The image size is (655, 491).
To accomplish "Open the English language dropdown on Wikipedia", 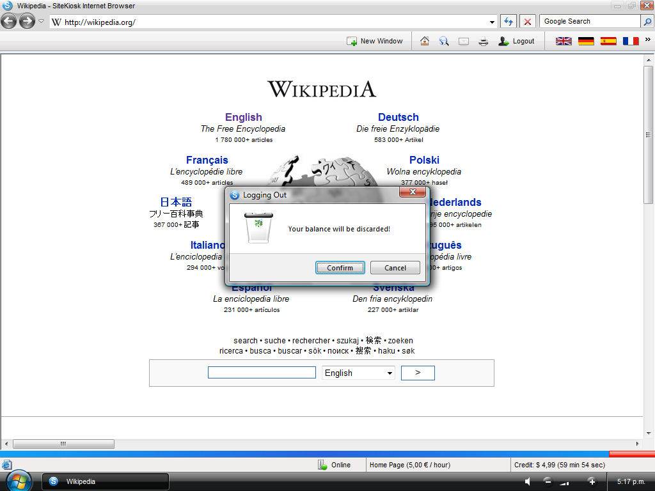I will pyautogui.click(x=358, y=373).
